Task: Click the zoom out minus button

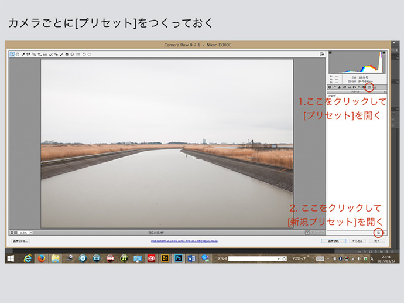Action: [x=12, y=233]
